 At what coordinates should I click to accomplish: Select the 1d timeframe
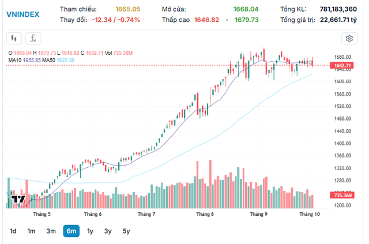coord(13,231)
